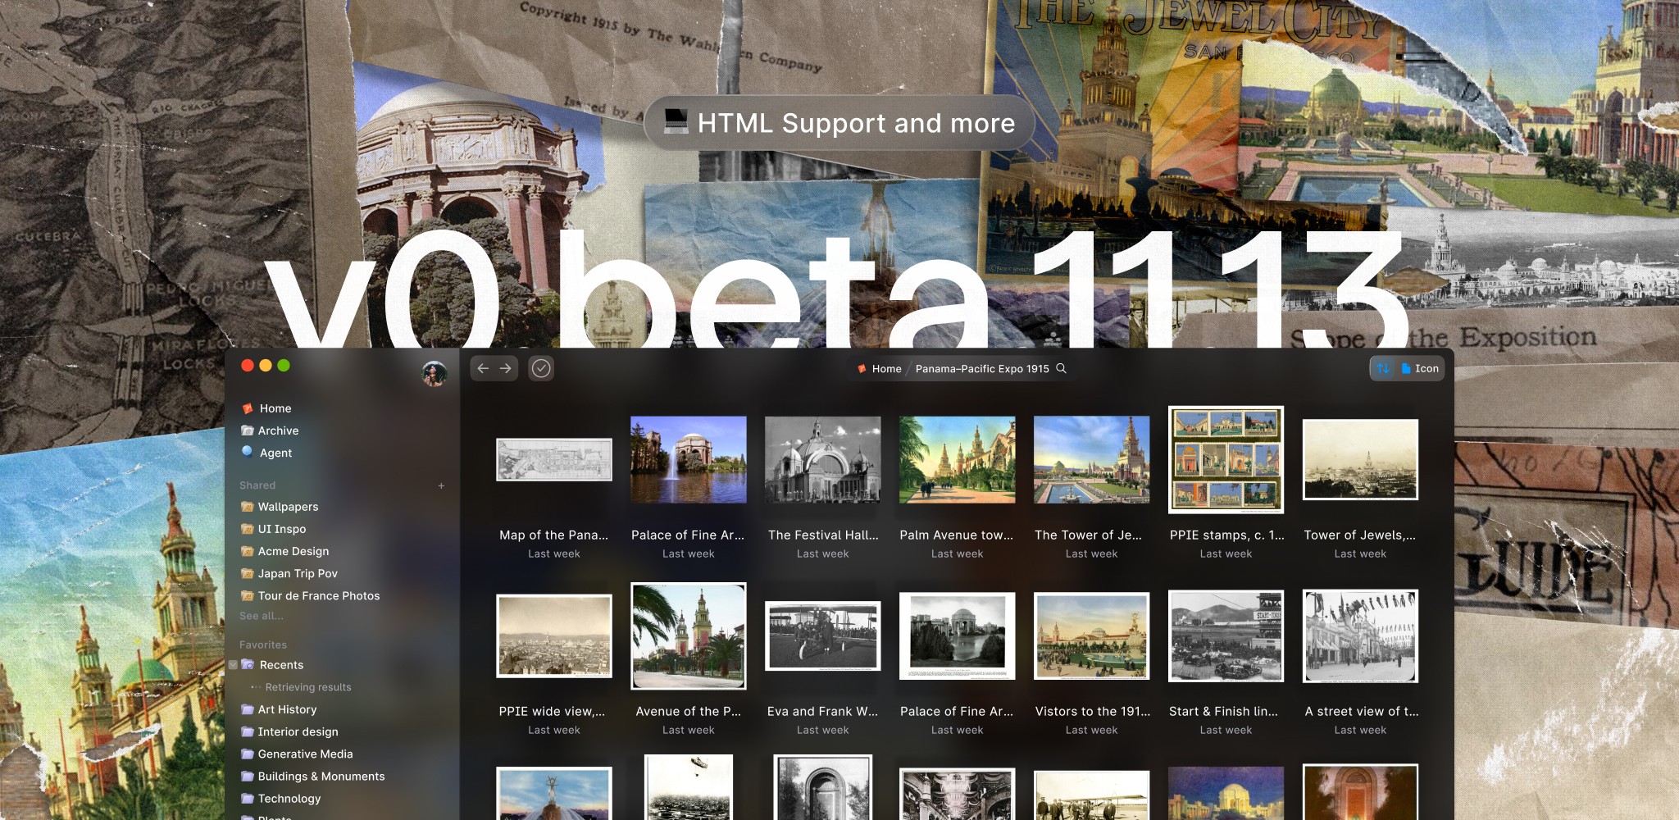Click the Archive box icon in sidebar

[247, 430]
